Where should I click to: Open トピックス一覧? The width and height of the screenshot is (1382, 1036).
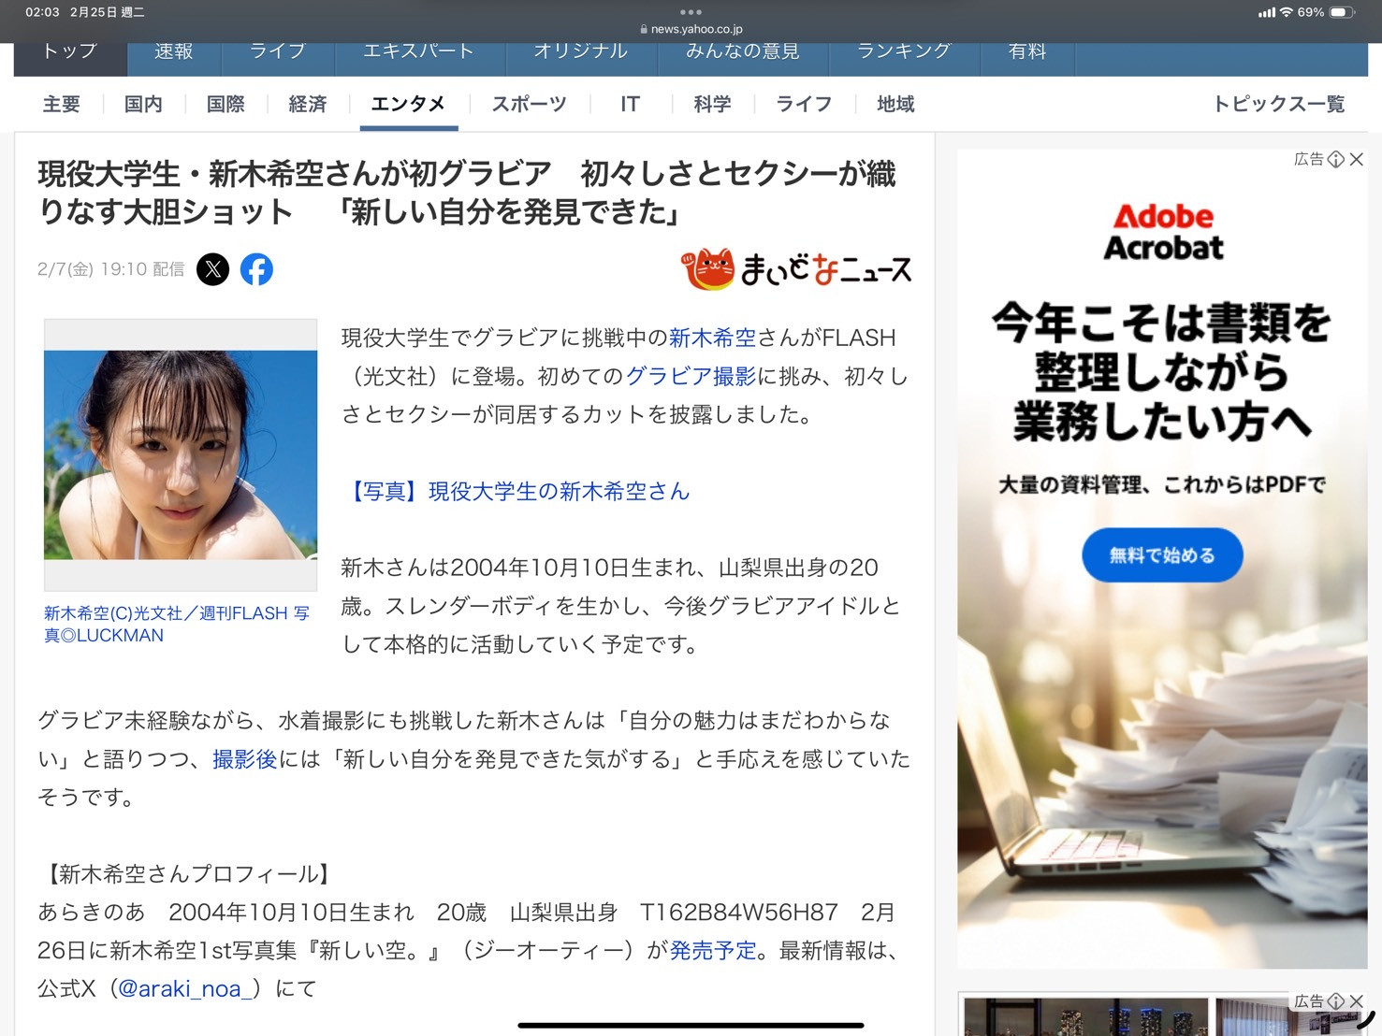tap(1278, 104)
